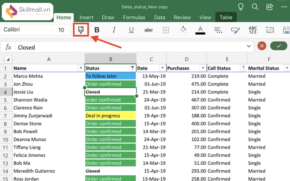This screenshot has width=290, height=181.
Task: Open the Search magnifier
Action: 255,7
